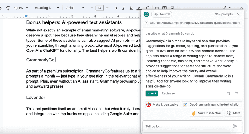Toggle Underline formatting
This screenshot has width=249, height=134.
coord(131,8)
